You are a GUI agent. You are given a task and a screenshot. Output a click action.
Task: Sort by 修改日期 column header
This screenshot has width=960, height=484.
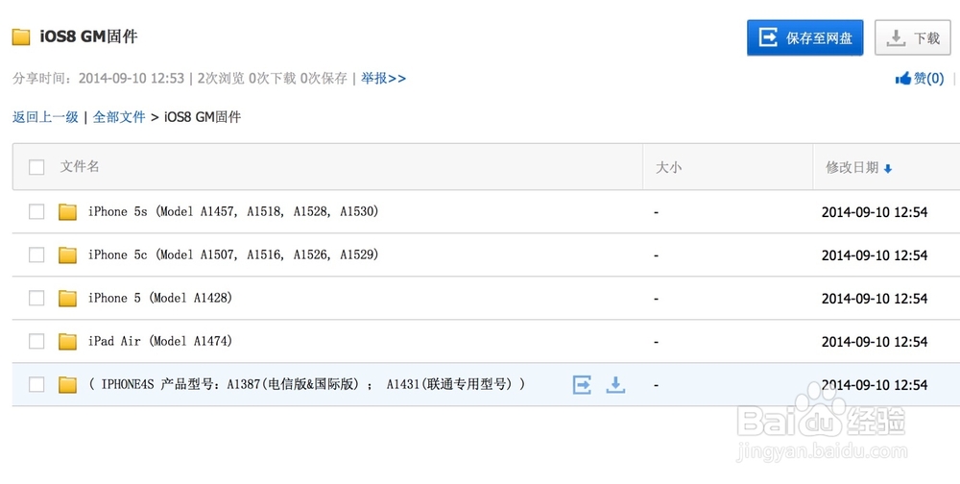pos(852,167)
